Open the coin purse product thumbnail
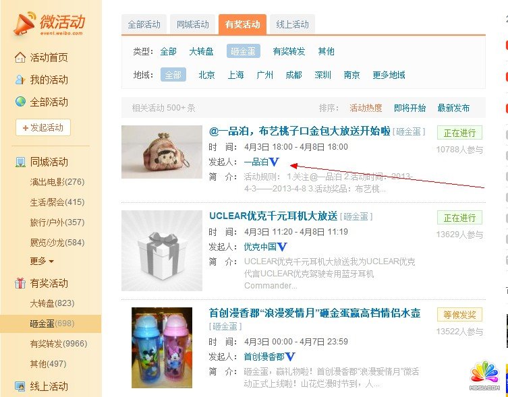 162,152
